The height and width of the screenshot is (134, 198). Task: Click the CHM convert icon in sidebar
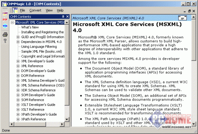[x=5, y=13]
